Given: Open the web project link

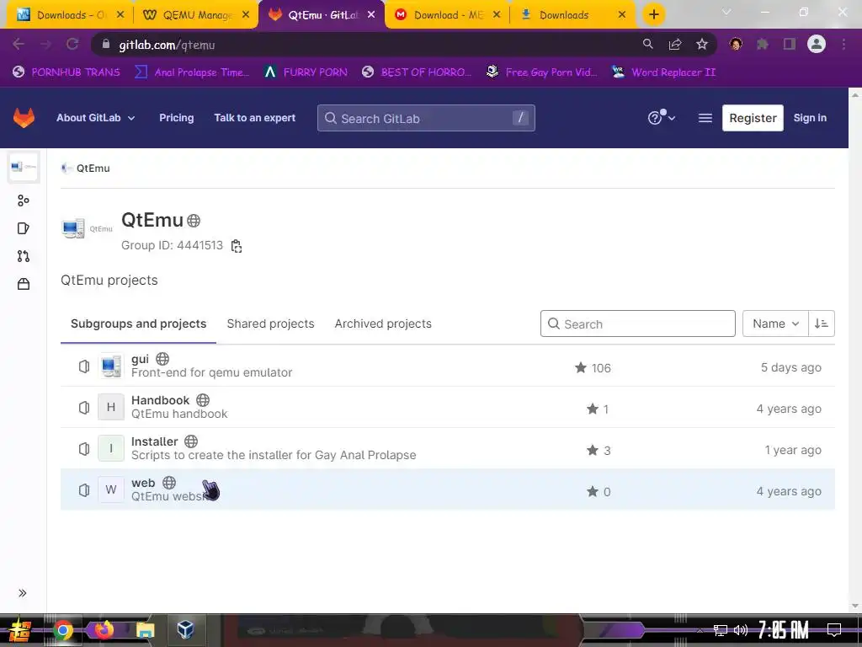Looking at the screenshot, I should tap(143, 483).
